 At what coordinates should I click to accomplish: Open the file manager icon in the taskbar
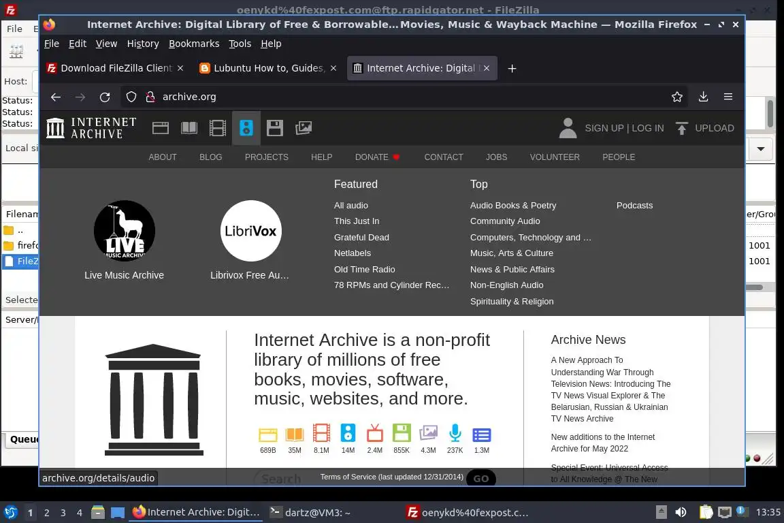(x=98, y=512)
